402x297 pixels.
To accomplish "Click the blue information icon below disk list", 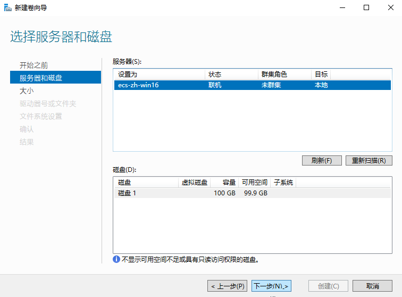I will pos(116,260).
